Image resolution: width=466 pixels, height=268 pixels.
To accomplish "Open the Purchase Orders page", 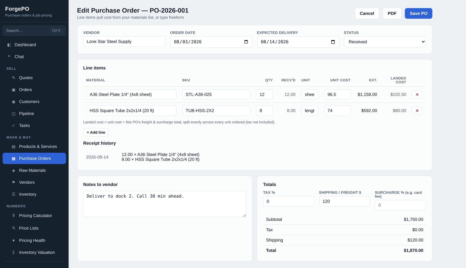I will click(34, 158).
